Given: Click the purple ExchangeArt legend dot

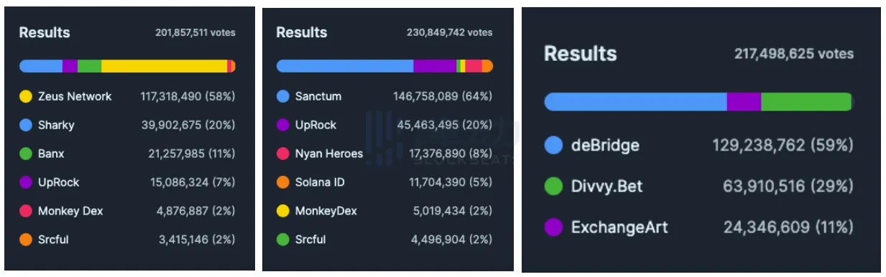Looking at the screenshot, I should click(x=553, y=227).
